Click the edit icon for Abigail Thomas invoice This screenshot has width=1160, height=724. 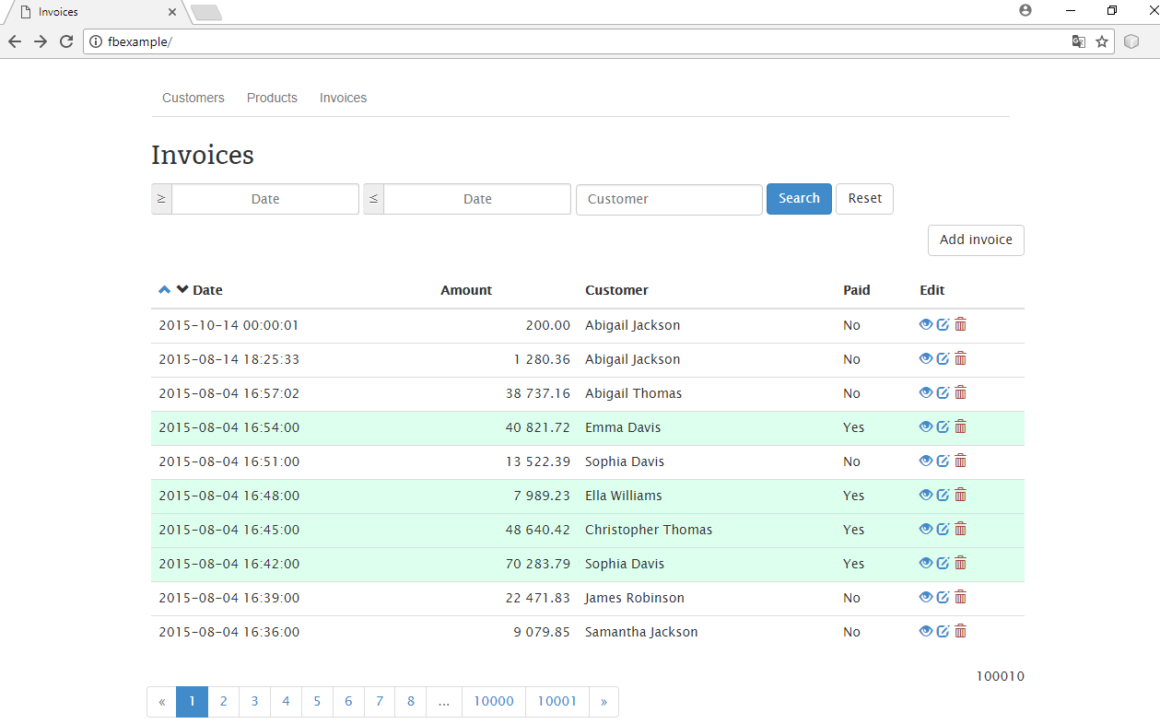coord(943,392)
